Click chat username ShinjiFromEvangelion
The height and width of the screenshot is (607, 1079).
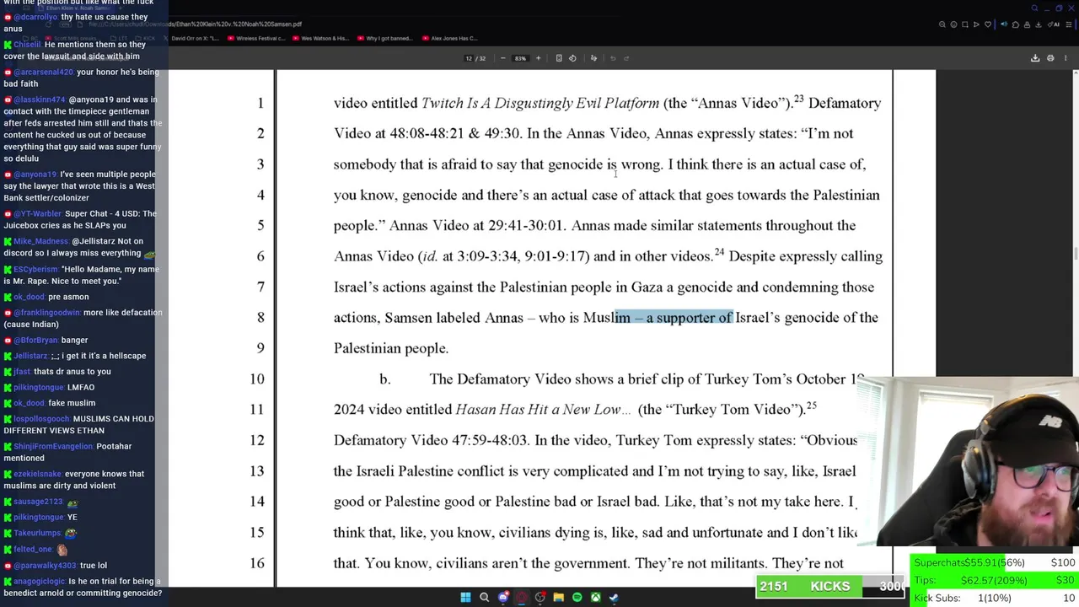[53, 446]
